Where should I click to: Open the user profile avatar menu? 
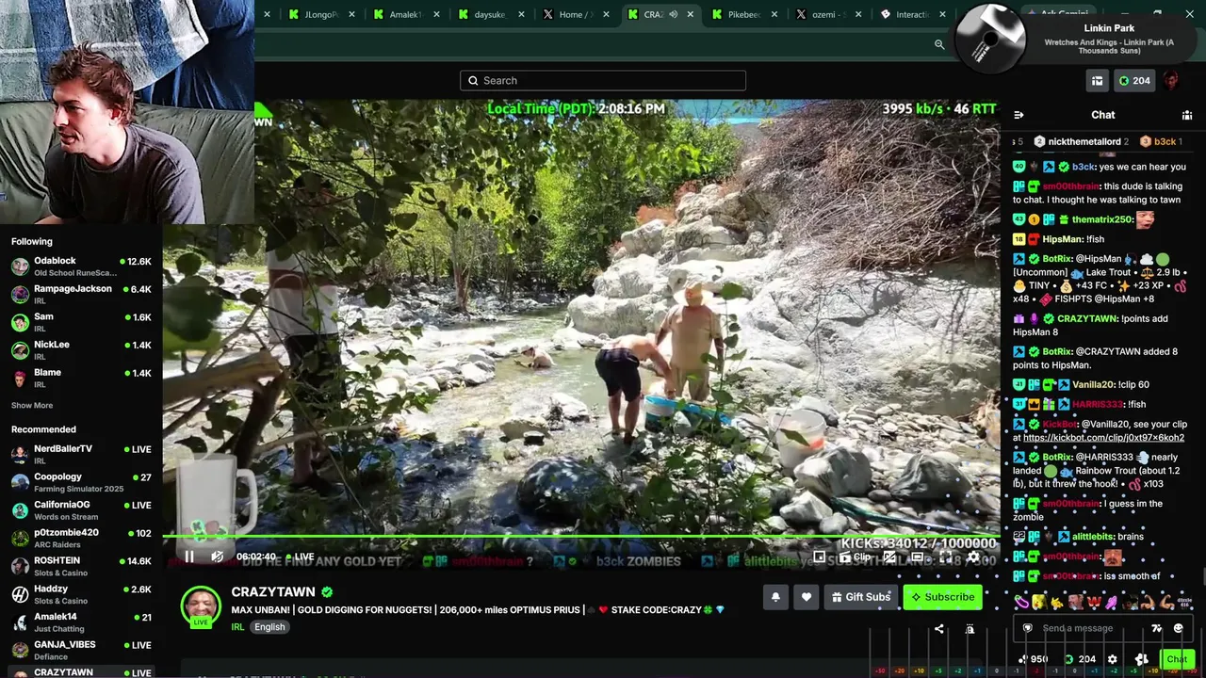1171,81
